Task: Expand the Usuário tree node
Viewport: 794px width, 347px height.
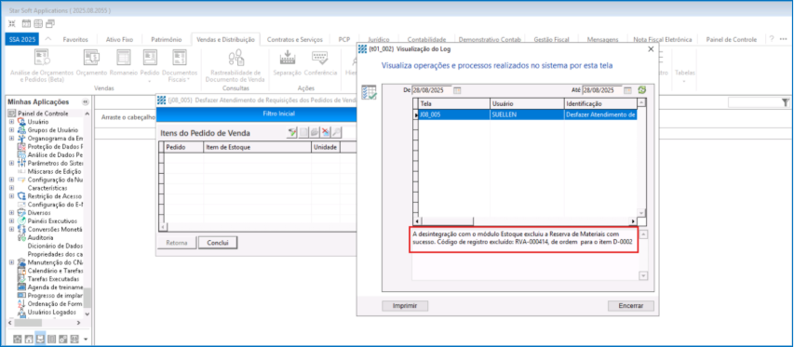Action: [11, 121]
